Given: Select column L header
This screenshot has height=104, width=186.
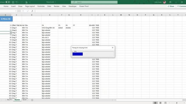Looking at the screenshot, I should click(x=113, y=15).
